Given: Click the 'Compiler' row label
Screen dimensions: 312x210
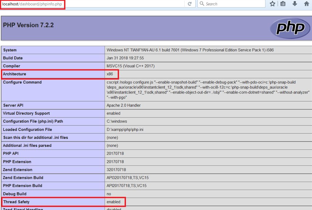Looking at the screenshot, I should tap(12, 66).
